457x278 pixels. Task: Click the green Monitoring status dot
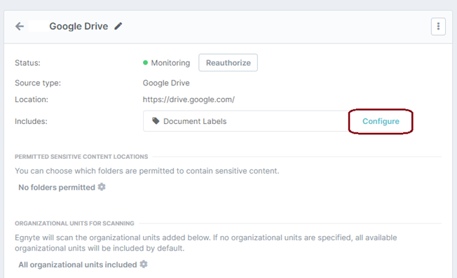pos(145,62)
